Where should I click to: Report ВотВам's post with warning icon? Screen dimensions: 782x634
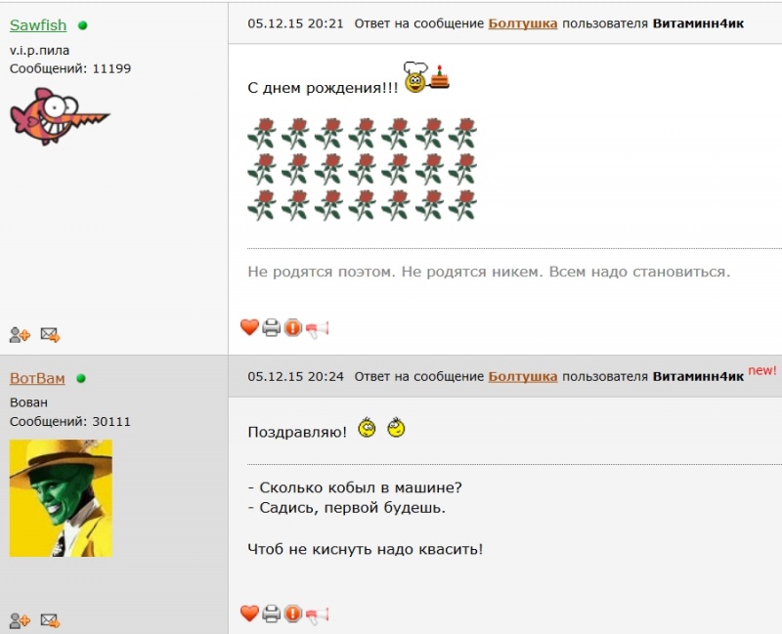[293, 613]
